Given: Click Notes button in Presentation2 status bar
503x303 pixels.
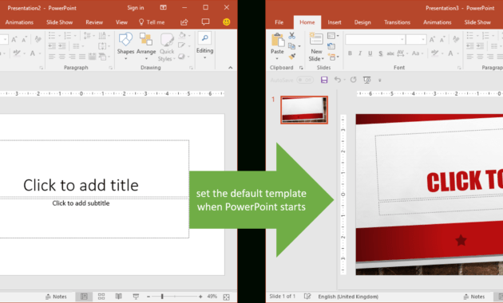Looking at the screenshot, I should coord(56,297).
